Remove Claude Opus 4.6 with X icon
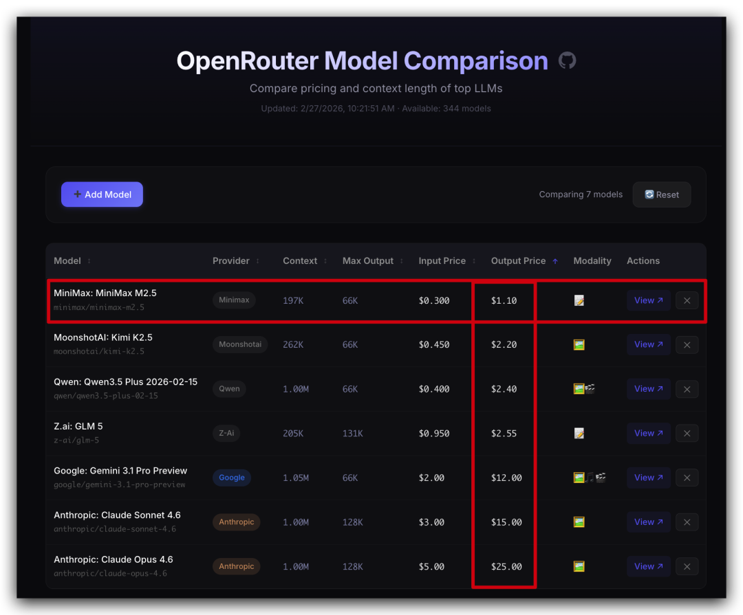Screen dimensions: 743x615 coord(687,567)
